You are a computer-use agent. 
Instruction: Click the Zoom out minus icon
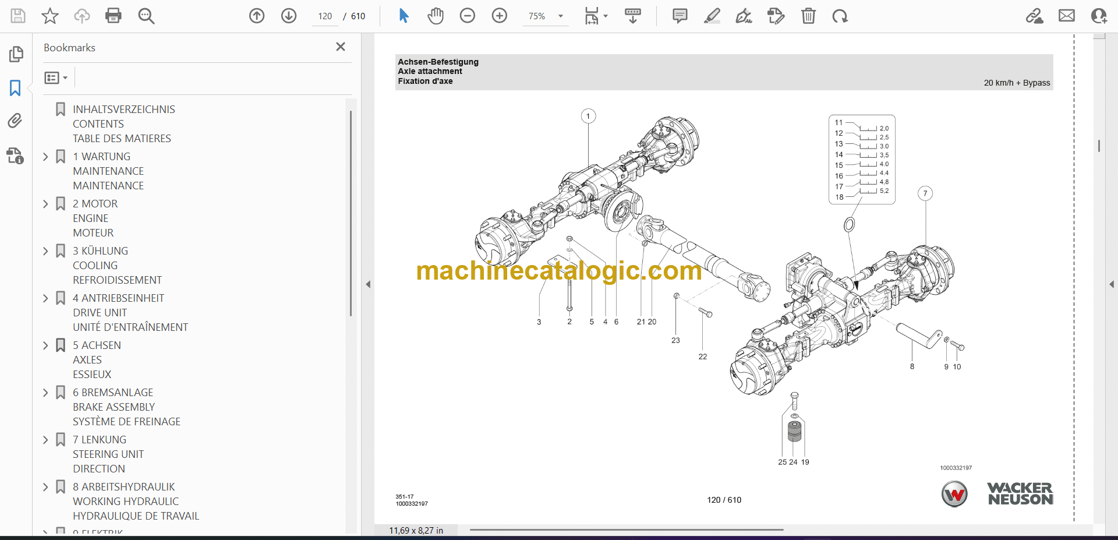tap(468, 16)
